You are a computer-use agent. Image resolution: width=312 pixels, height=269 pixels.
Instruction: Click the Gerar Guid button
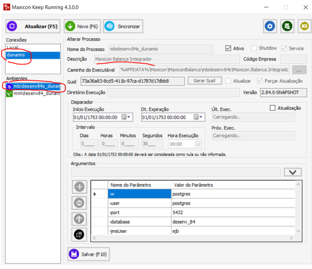pyautogui.click(x=205, y=80)
